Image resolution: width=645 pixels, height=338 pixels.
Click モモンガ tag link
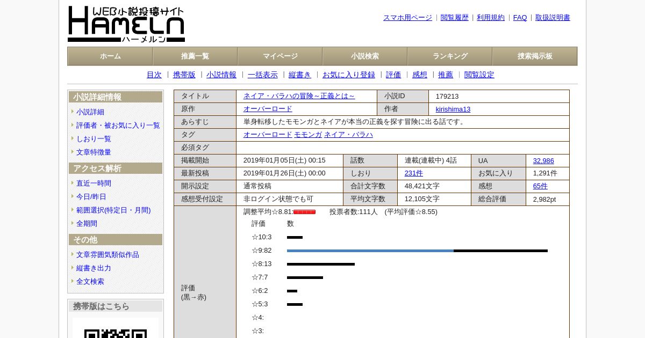308,135
